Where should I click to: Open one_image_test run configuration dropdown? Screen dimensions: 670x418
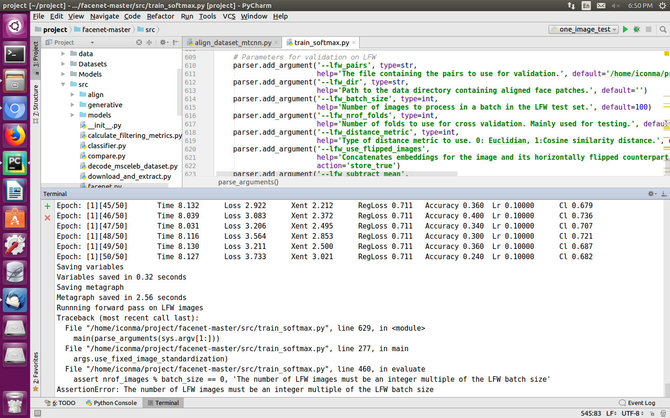pos(583,29)
